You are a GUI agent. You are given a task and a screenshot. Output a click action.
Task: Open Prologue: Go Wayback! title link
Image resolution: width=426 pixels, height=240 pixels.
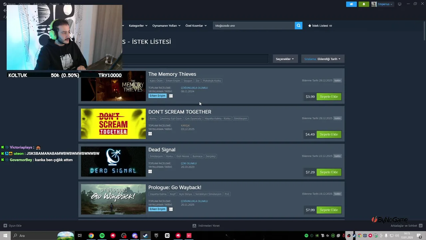[175, 187]
